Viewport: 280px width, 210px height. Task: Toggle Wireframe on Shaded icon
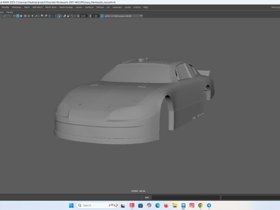coord(25,16)
